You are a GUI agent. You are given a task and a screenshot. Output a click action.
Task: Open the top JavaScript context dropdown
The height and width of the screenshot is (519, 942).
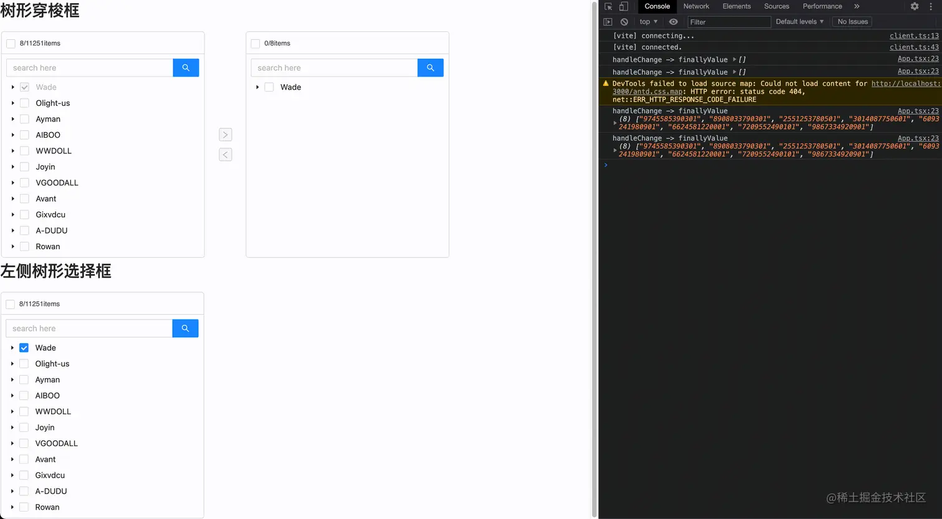pos(649,22)
